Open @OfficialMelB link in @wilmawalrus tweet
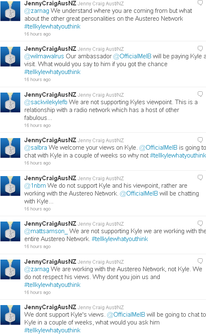The image size is (206, 334). click(x=132, y=56)
